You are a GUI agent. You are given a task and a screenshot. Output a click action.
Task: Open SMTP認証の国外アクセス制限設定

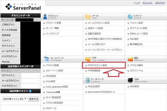click(x=105, y=39)
